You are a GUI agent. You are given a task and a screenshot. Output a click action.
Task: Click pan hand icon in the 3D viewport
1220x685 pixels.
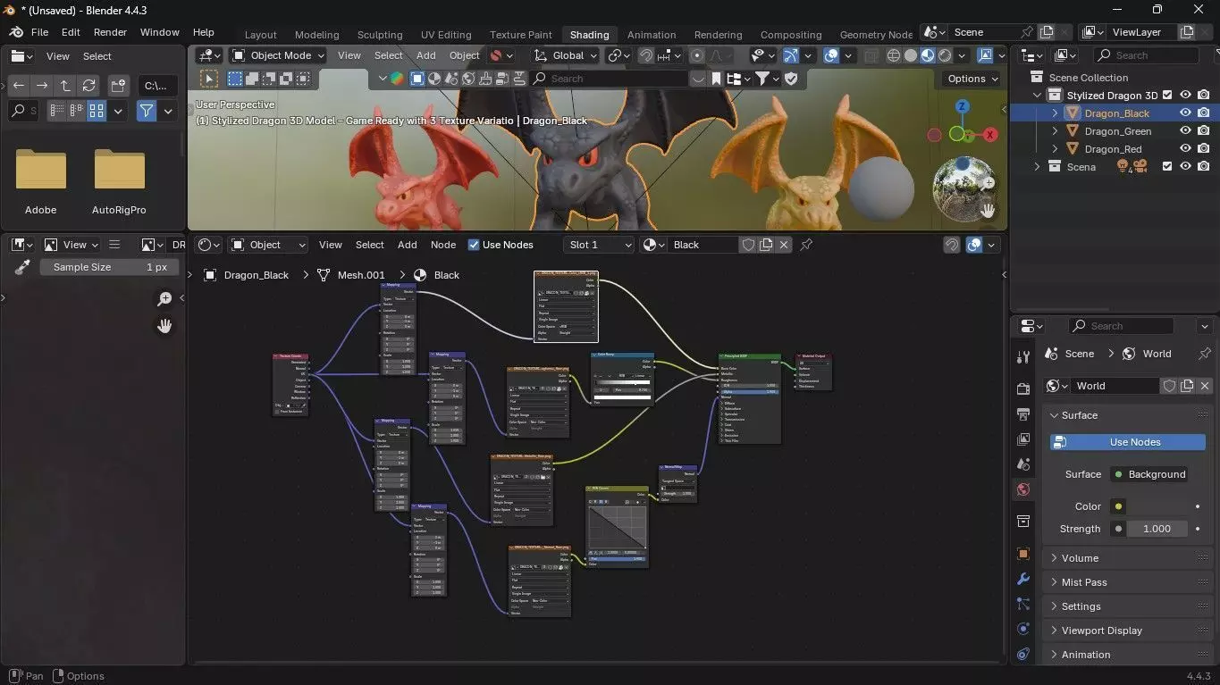click(988, 211)
